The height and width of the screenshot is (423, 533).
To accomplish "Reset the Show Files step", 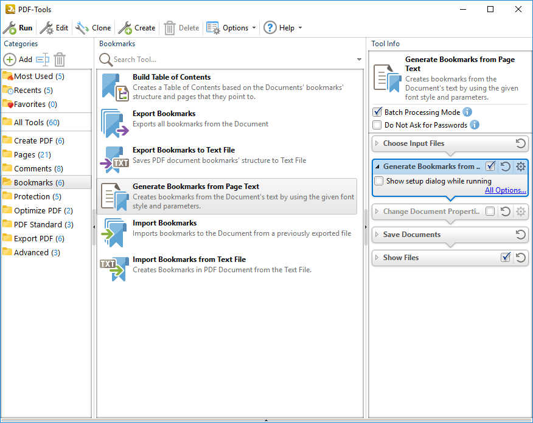I will [520, 258].
